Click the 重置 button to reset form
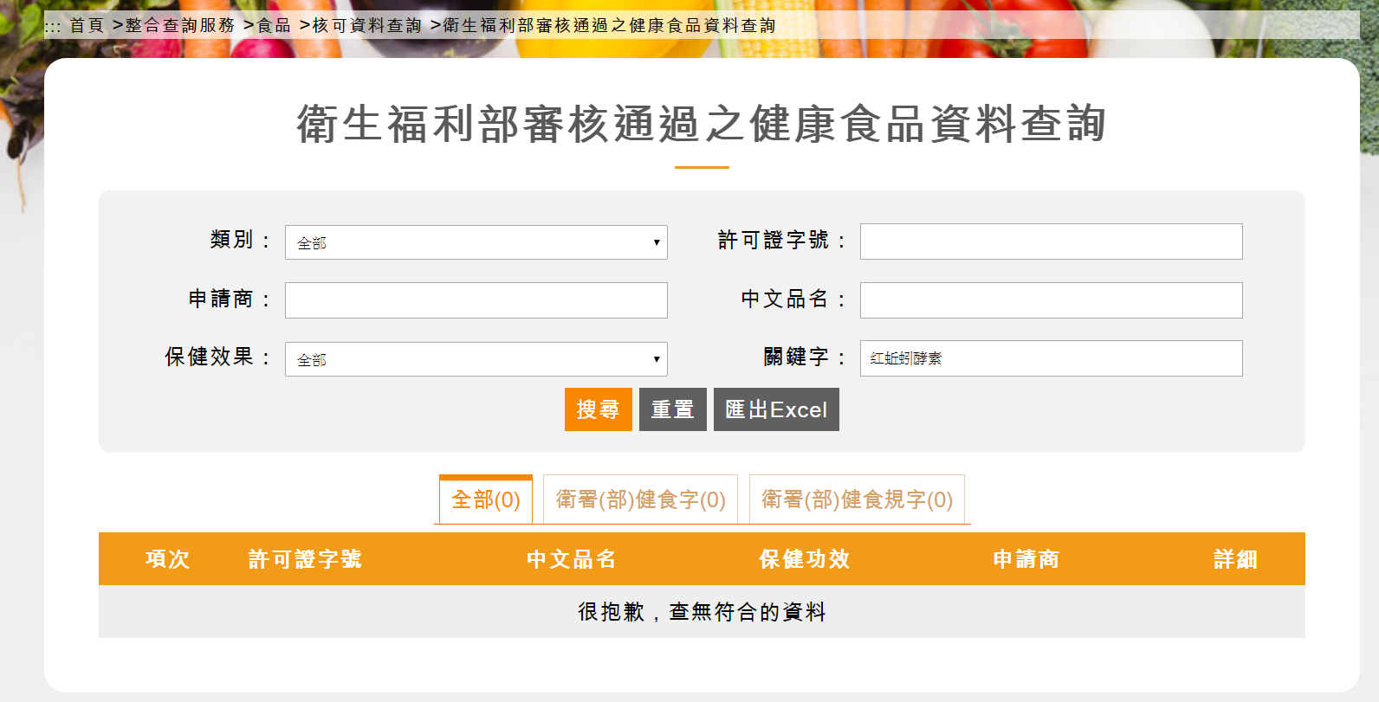The image size is (1379, 702). [672, 409]
